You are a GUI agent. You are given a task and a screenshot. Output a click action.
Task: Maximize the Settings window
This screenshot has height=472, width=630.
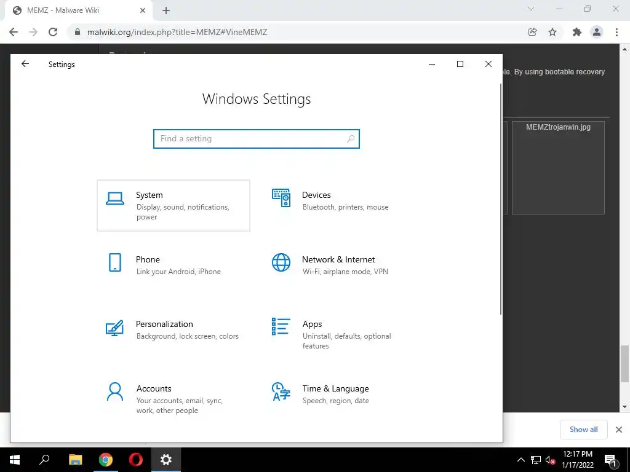point(460,64)
